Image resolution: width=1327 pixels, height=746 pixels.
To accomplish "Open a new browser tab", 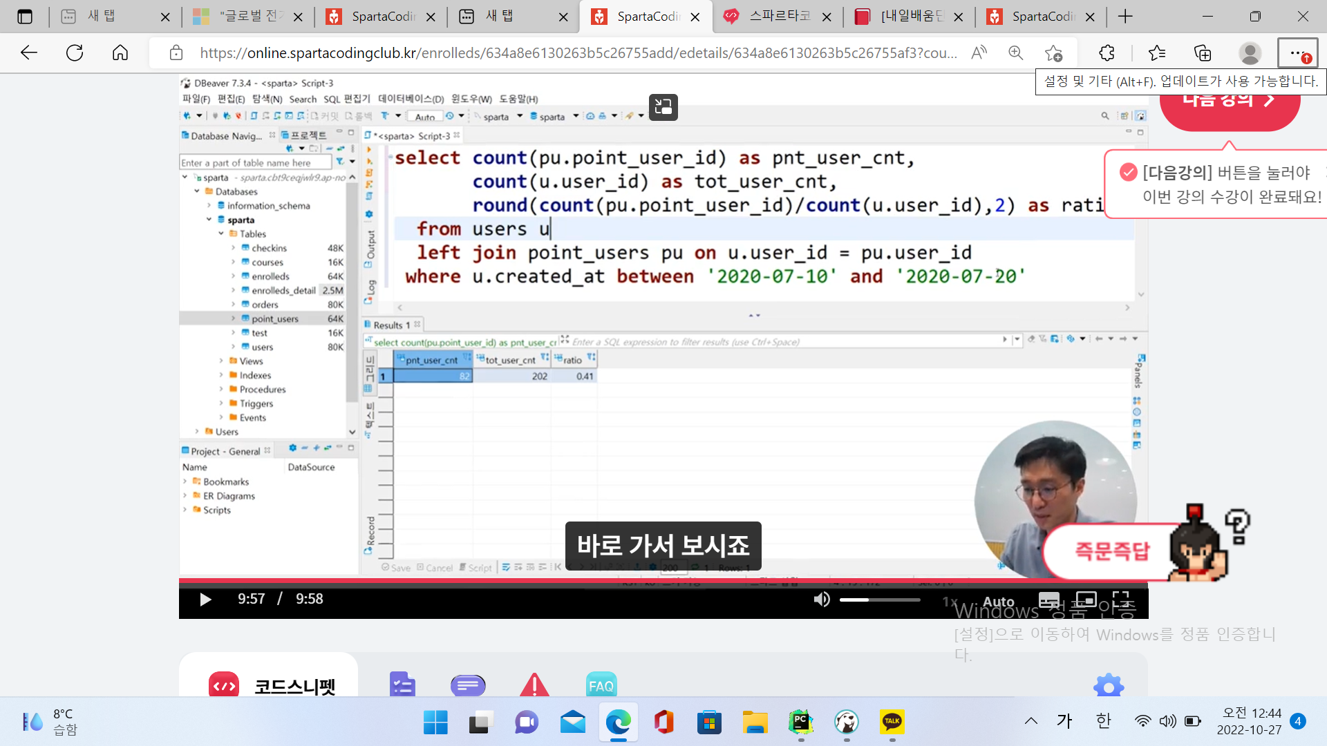I will coord(1125,17).
